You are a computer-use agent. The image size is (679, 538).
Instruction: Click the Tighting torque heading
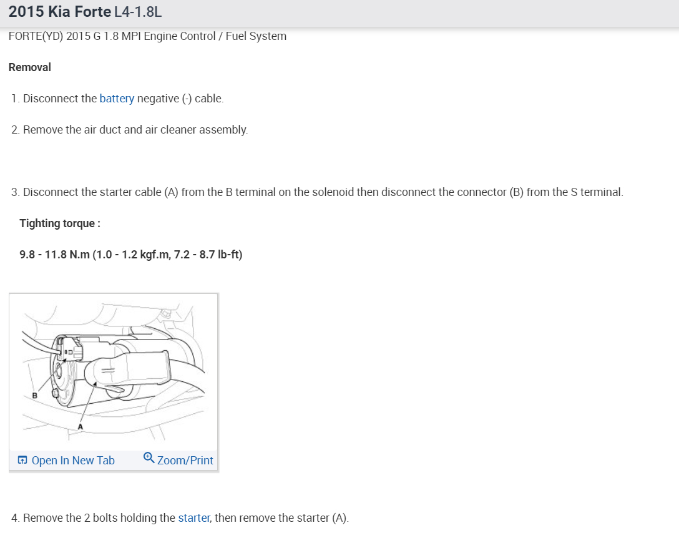point(60,223)
